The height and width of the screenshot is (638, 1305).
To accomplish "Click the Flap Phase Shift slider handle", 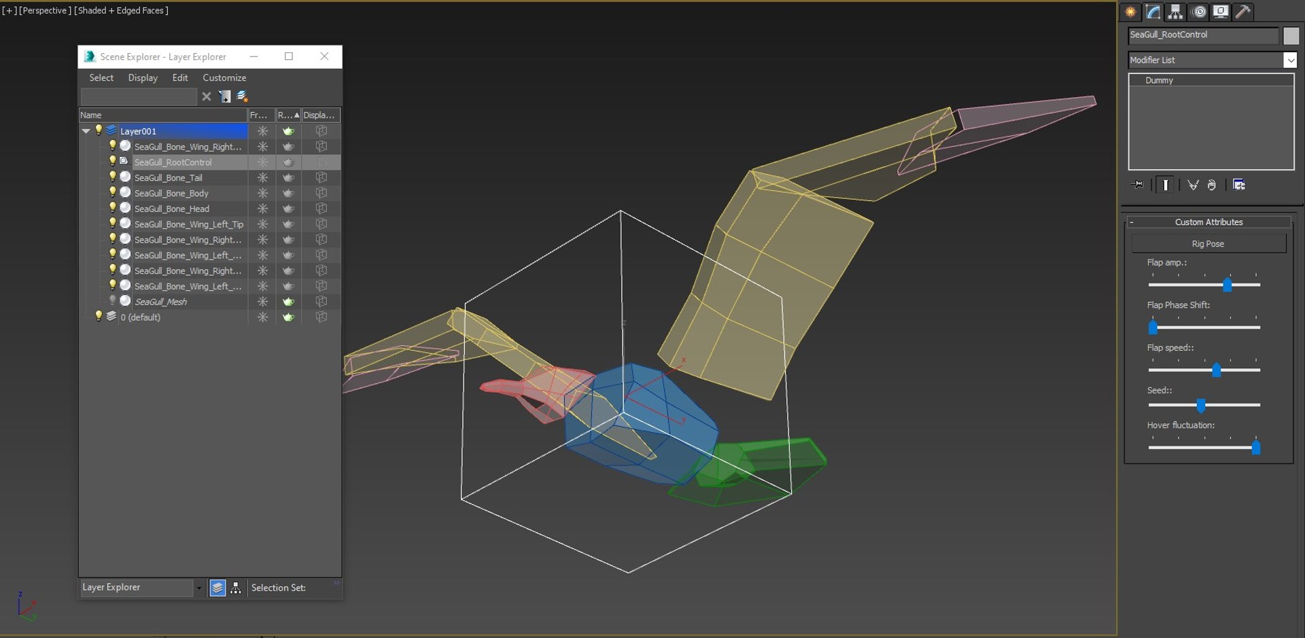I will (1153, 327).
